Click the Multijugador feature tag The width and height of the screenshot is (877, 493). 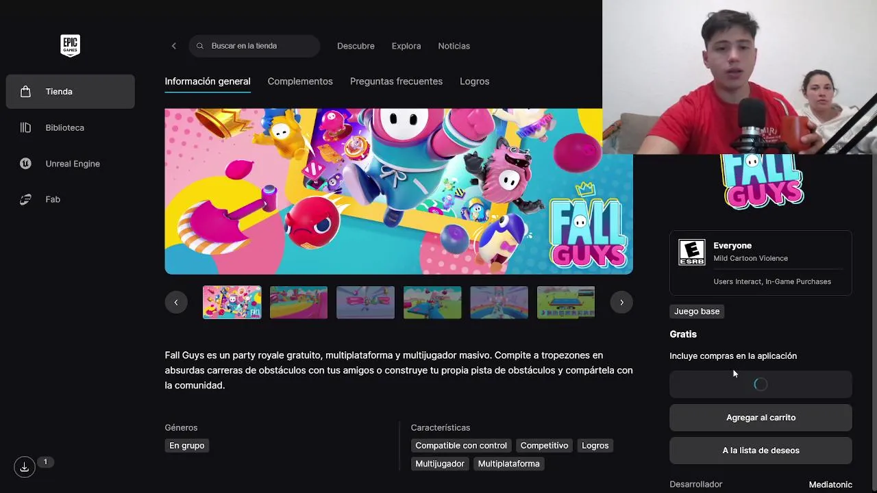[440, 464]
